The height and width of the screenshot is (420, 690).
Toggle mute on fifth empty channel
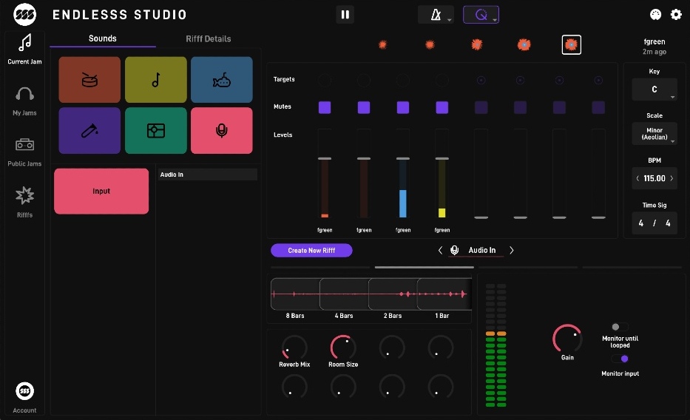(481, 107)
